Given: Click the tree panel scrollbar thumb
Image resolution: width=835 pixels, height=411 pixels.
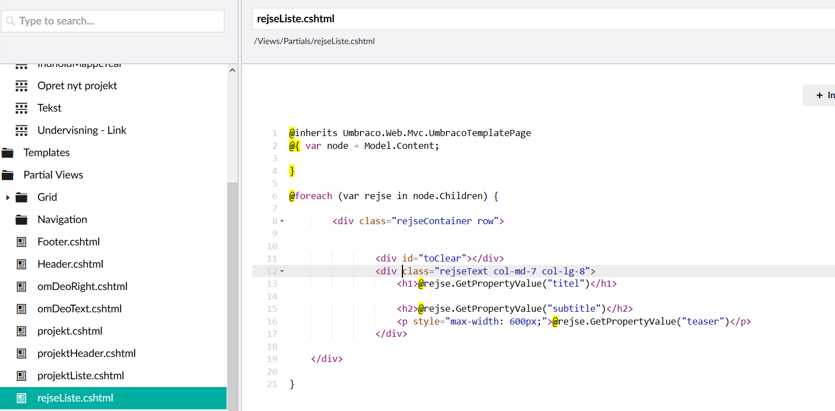Looking at the screenshot, I should coord(233,296).
